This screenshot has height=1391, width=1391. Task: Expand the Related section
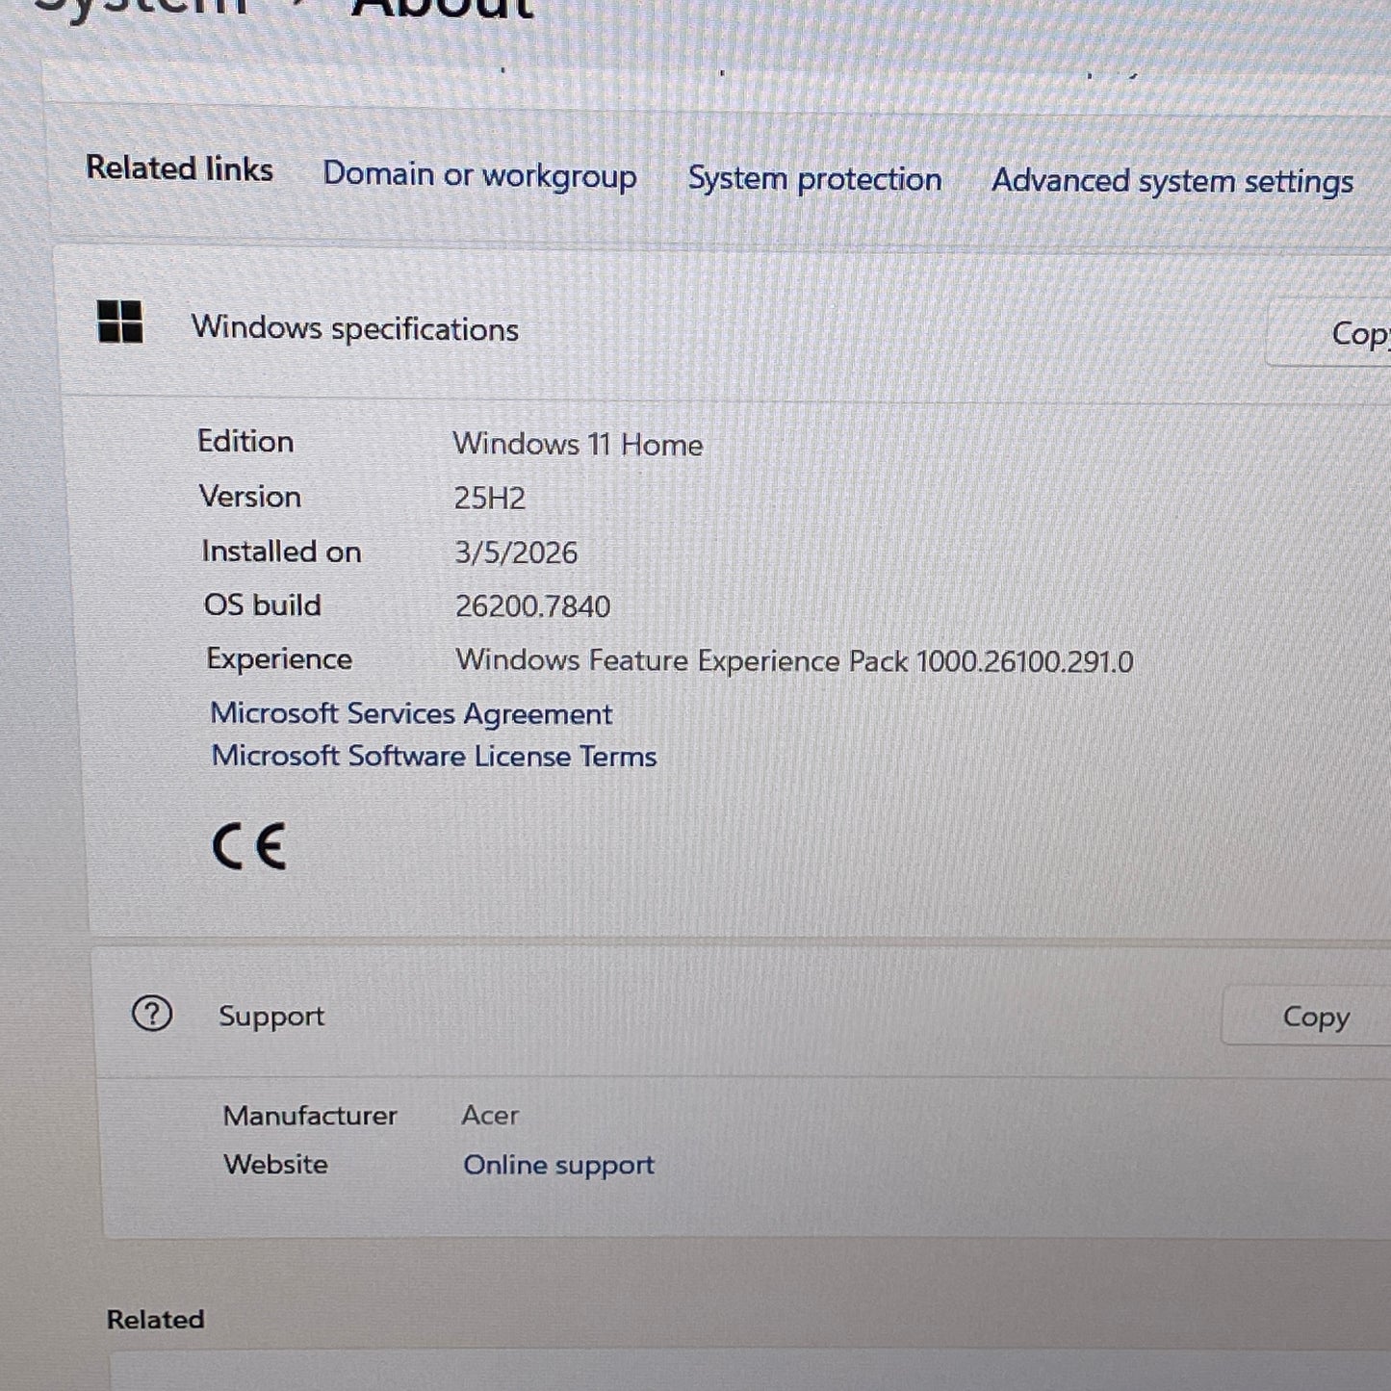pos(157,1319)
